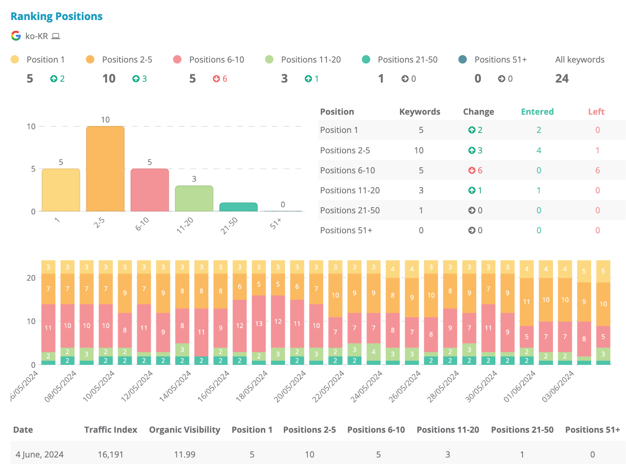This screenshot has width=626, height=464.
Task: Click the up arrow in Position 1 table row
Action: (x=472, y=130)
